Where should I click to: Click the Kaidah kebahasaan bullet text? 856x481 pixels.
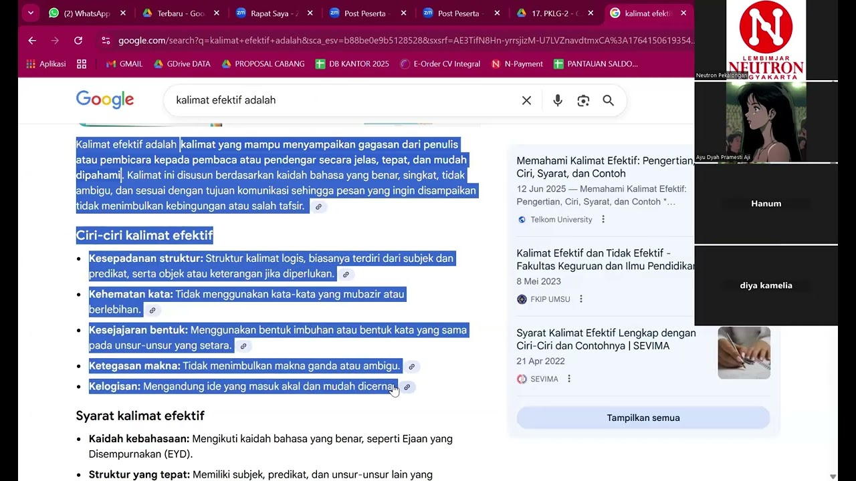271,446
